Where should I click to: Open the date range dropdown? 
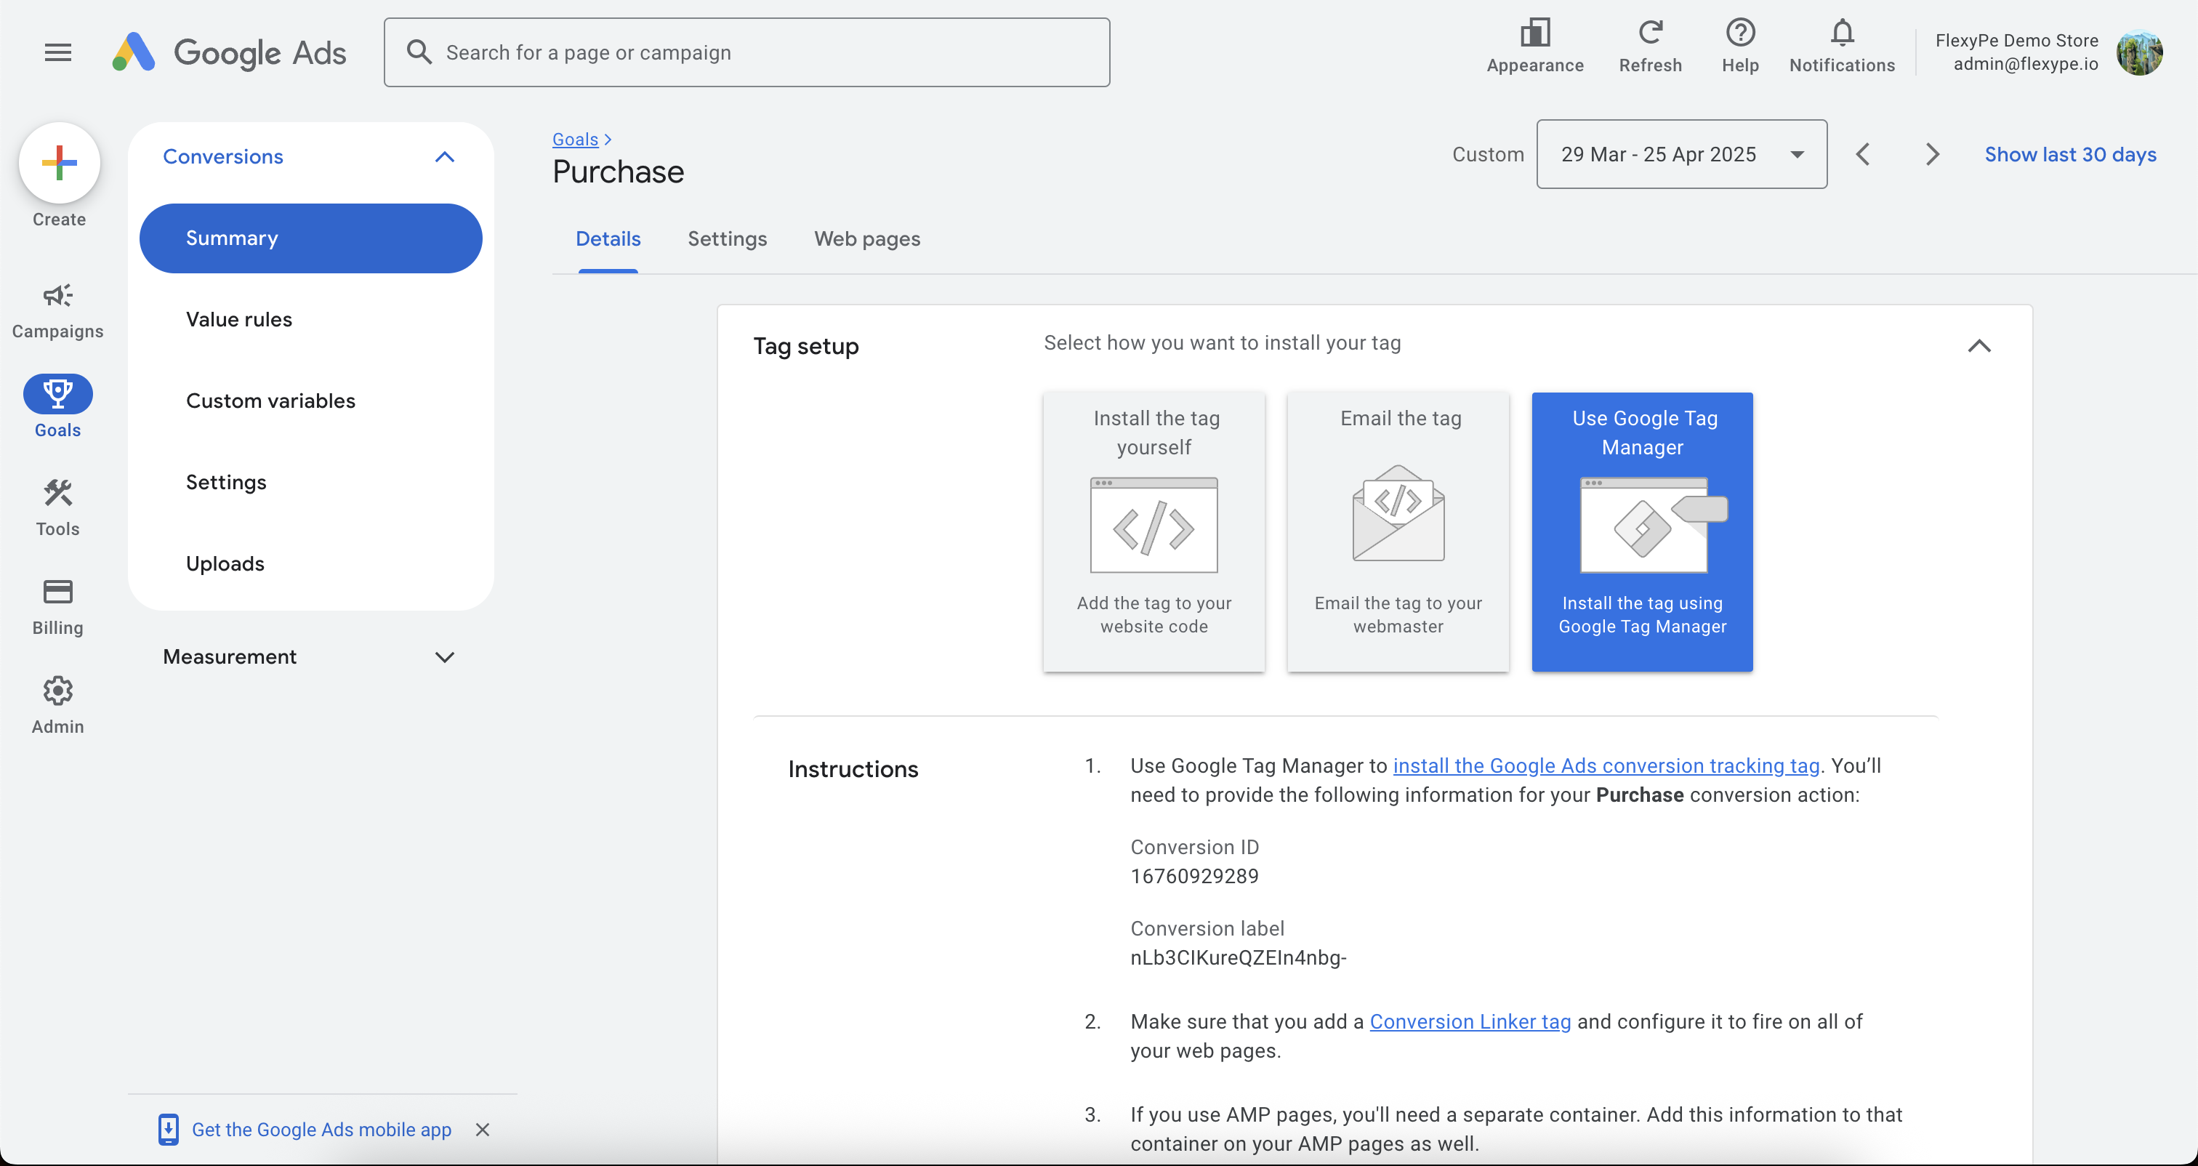click(x=1681, y=155)
